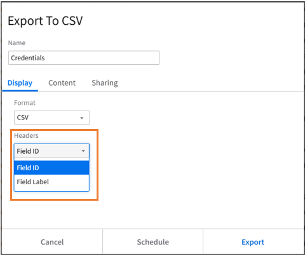The width and height of the screenshot is (305, 256).
Task: Collapse the Headers combo box showing Field ID
Action: (x=51, y=151)
